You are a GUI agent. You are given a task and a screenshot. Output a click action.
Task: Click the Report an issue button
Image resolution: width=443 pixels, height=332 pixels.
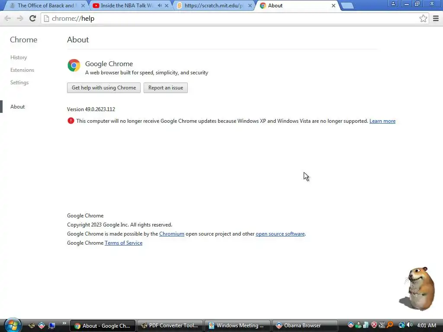click(166, 88)
